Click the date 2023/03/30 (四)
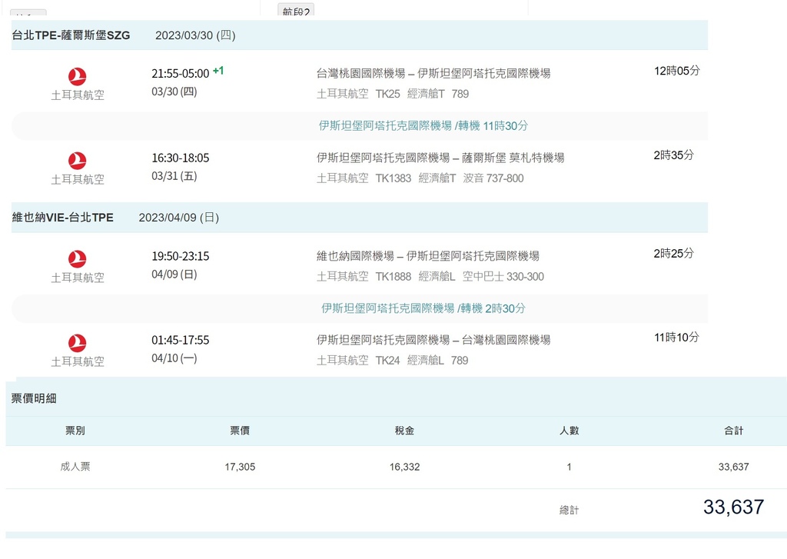787x559 pixels. pos(195,35)
